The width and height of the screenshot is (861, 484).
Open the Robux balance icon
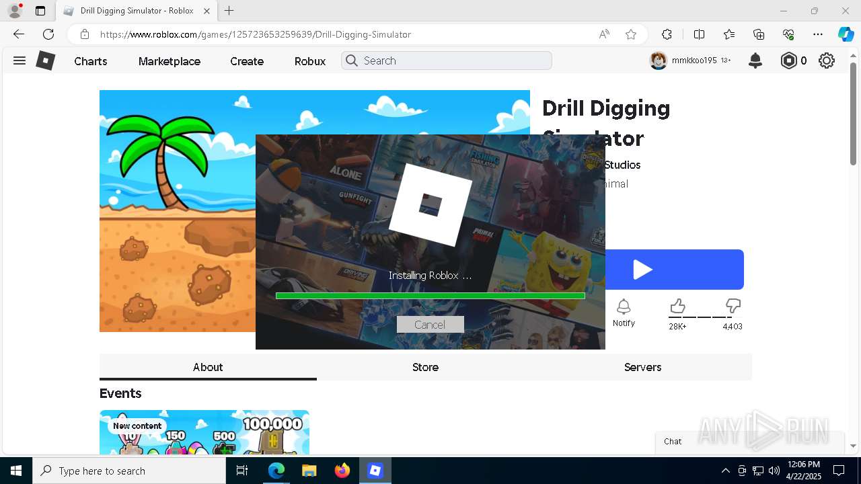point(788,61)
